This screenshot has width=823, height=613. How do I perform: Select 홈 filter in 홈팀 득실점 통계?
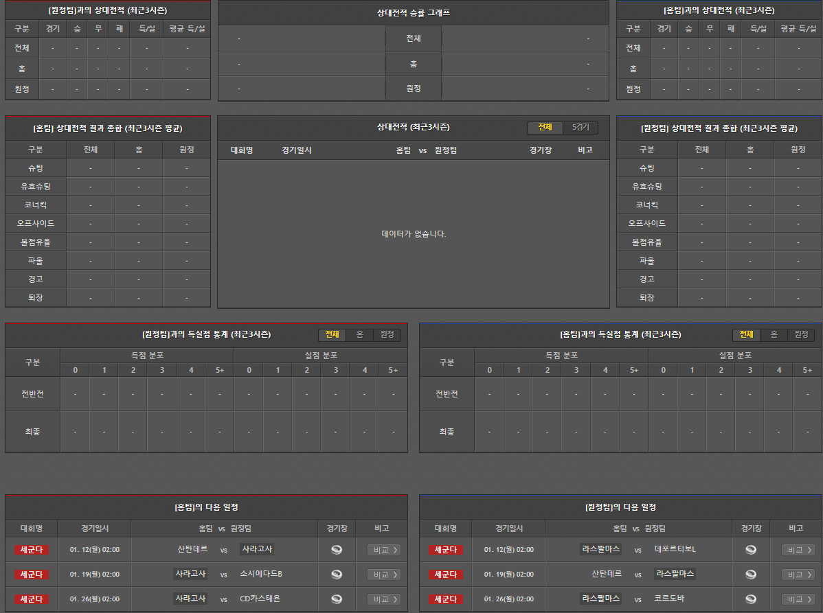pyautogui.click(x=774, y=334)
